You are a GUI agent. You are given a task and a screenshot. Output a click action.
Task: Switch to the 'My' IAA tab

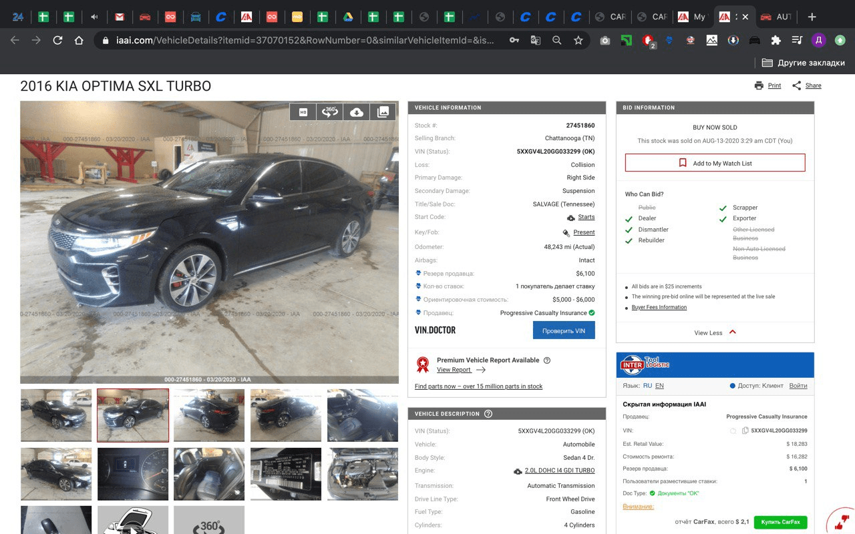point(691,17)
